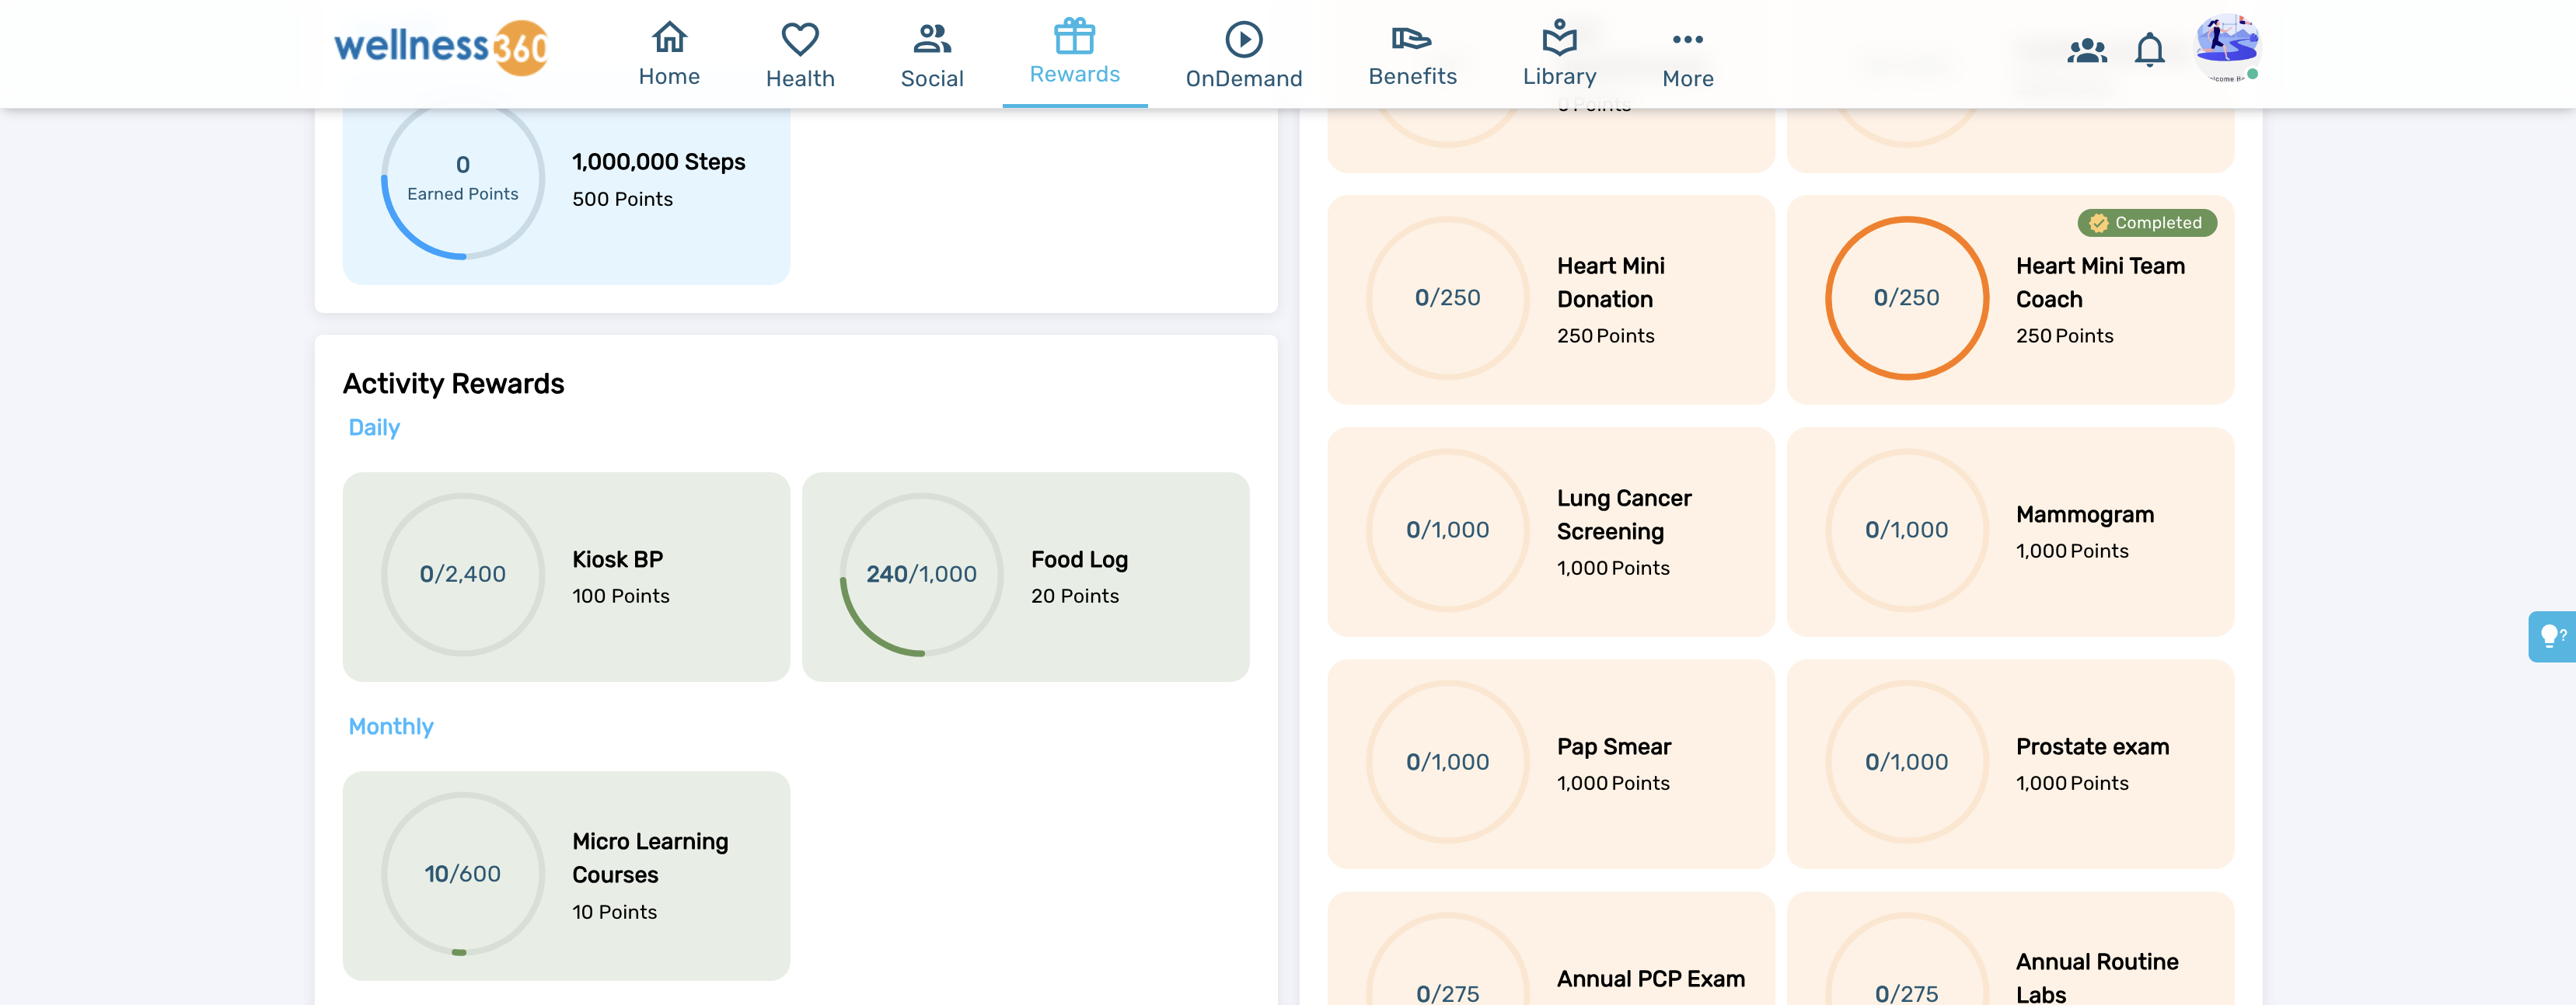Open the Lung Cancer Screening card

1550,531
